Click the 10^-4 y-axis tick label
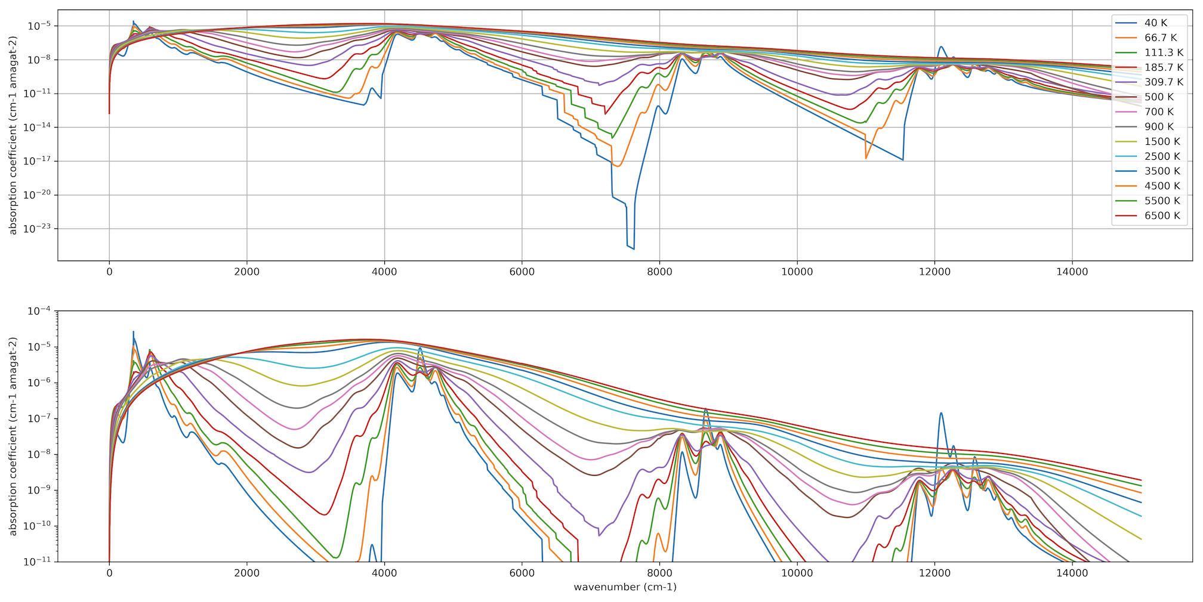This screenshot has width=1203, height=602. 41,311
